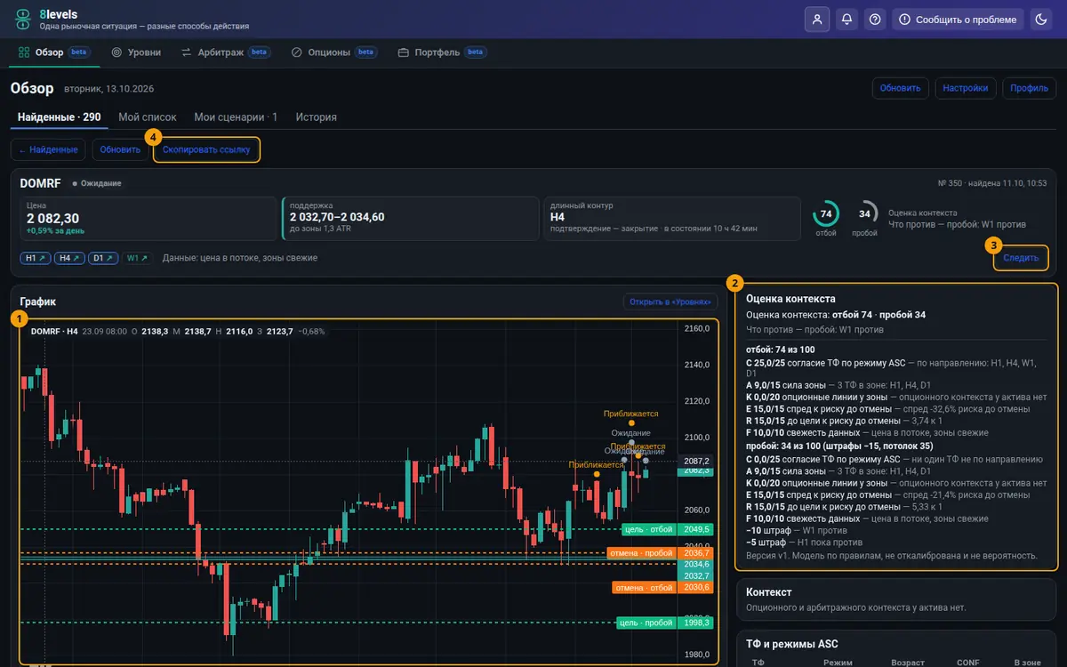Select the «отмена · отбой» 2030,6 chart label
The height and width of the screenshot is (667, 1067).
662,587
